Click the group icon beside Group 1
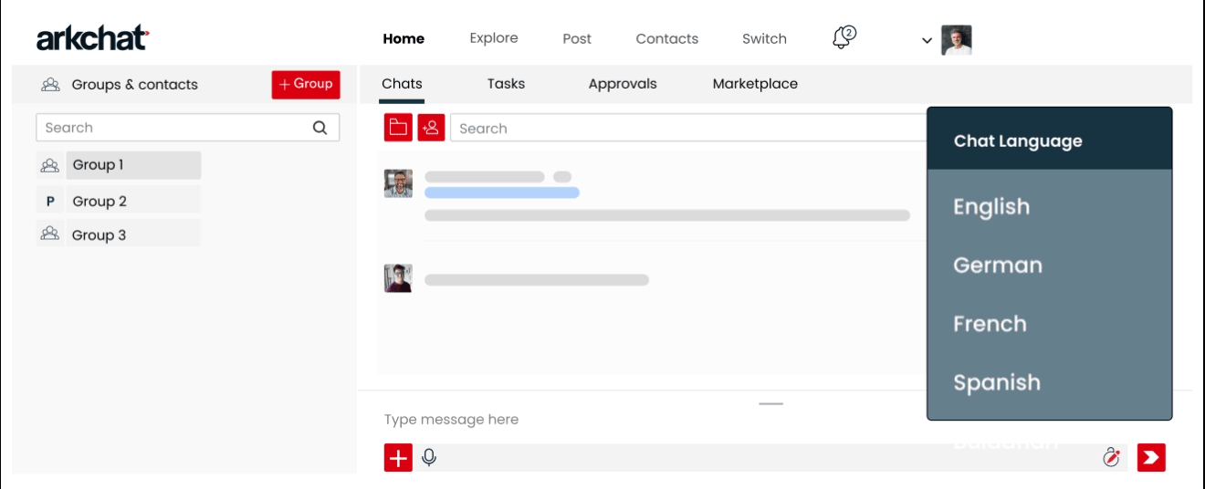The width and height of the screenshot is (1205, 489). click(50, 165)
